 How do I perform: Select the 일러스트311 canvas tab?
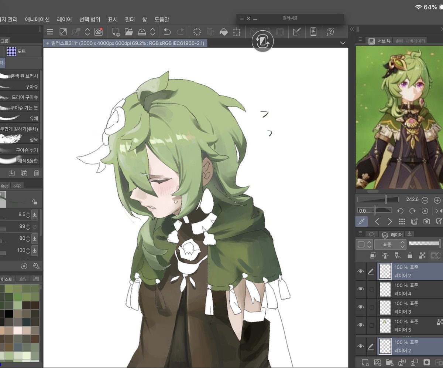[x=125, y=43]
